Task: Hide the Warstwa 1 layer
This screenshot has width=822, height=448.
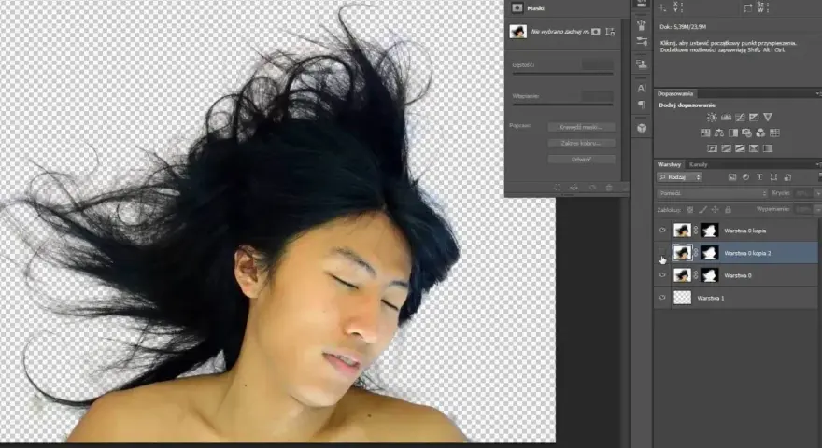Action: [x=662, y=298]
